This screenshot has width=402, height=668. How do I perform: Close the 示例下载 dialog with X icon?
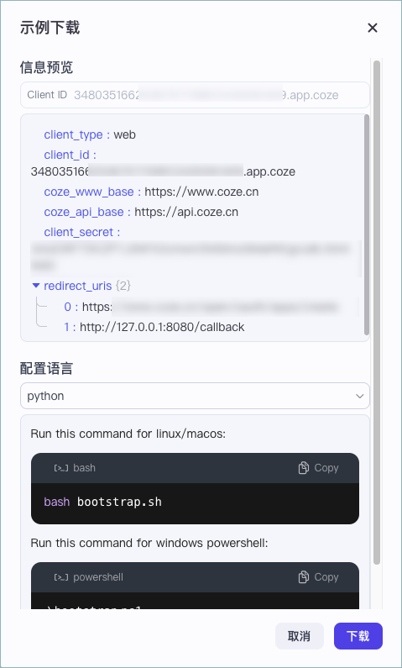pos(373,28)
